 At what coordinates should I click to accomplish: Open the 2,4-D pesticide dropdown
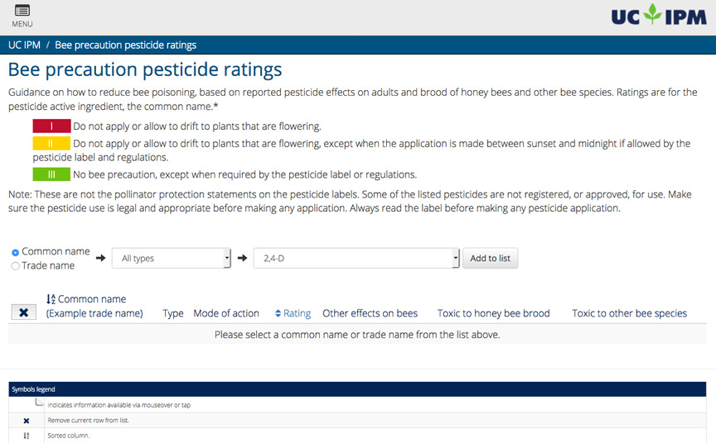pyautogui.click(x=356, y=258)
